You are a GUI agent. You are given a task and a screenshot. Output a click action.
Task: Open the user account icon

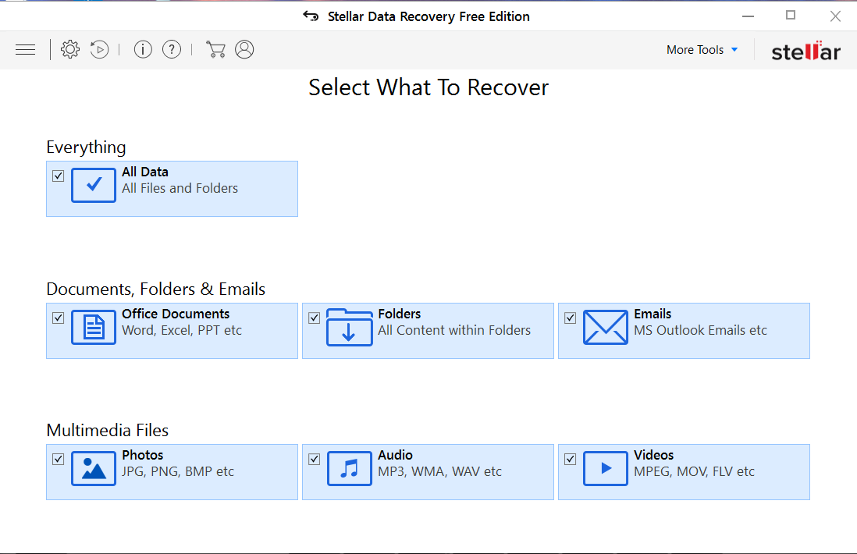click(244, 50)
